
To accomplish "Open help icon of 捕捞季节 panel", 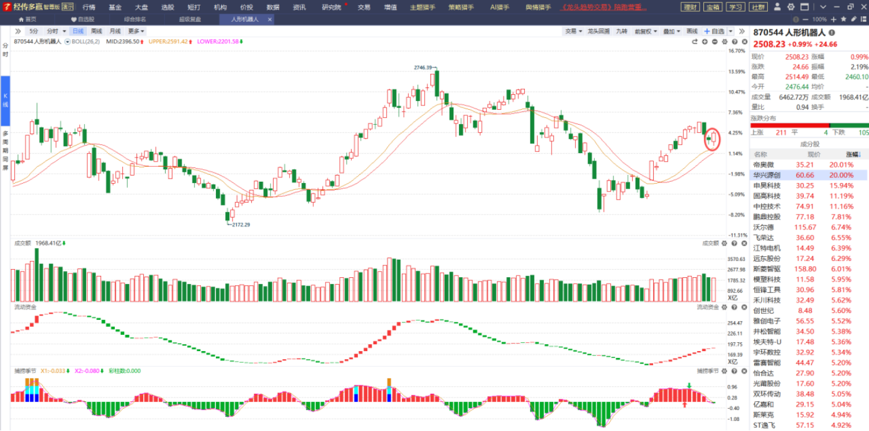I will coord(733,371).
